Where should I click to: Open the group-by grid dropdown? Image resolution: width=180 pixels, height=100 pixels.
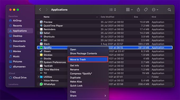(129, 10)
